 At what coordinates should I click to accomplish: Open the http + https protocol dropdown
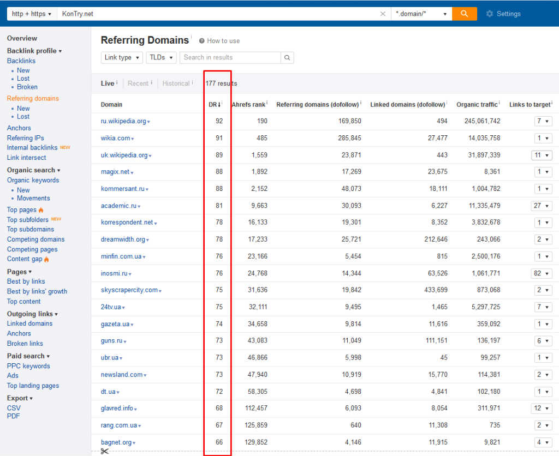point(32,14)
